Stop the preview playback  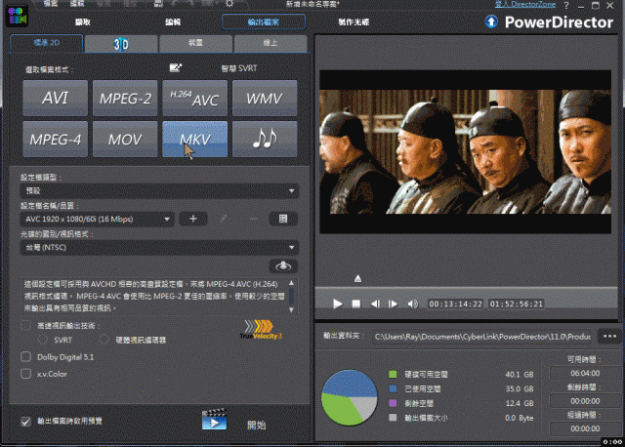tap(356, 304)
